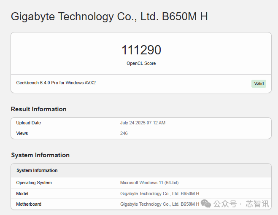Click the Model row label
The width and height of the screenshot is (278, 215).
[22, 193]
